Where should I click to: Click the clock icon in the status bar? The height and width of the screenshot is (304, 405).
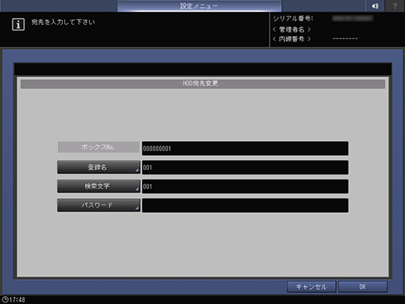5,299
